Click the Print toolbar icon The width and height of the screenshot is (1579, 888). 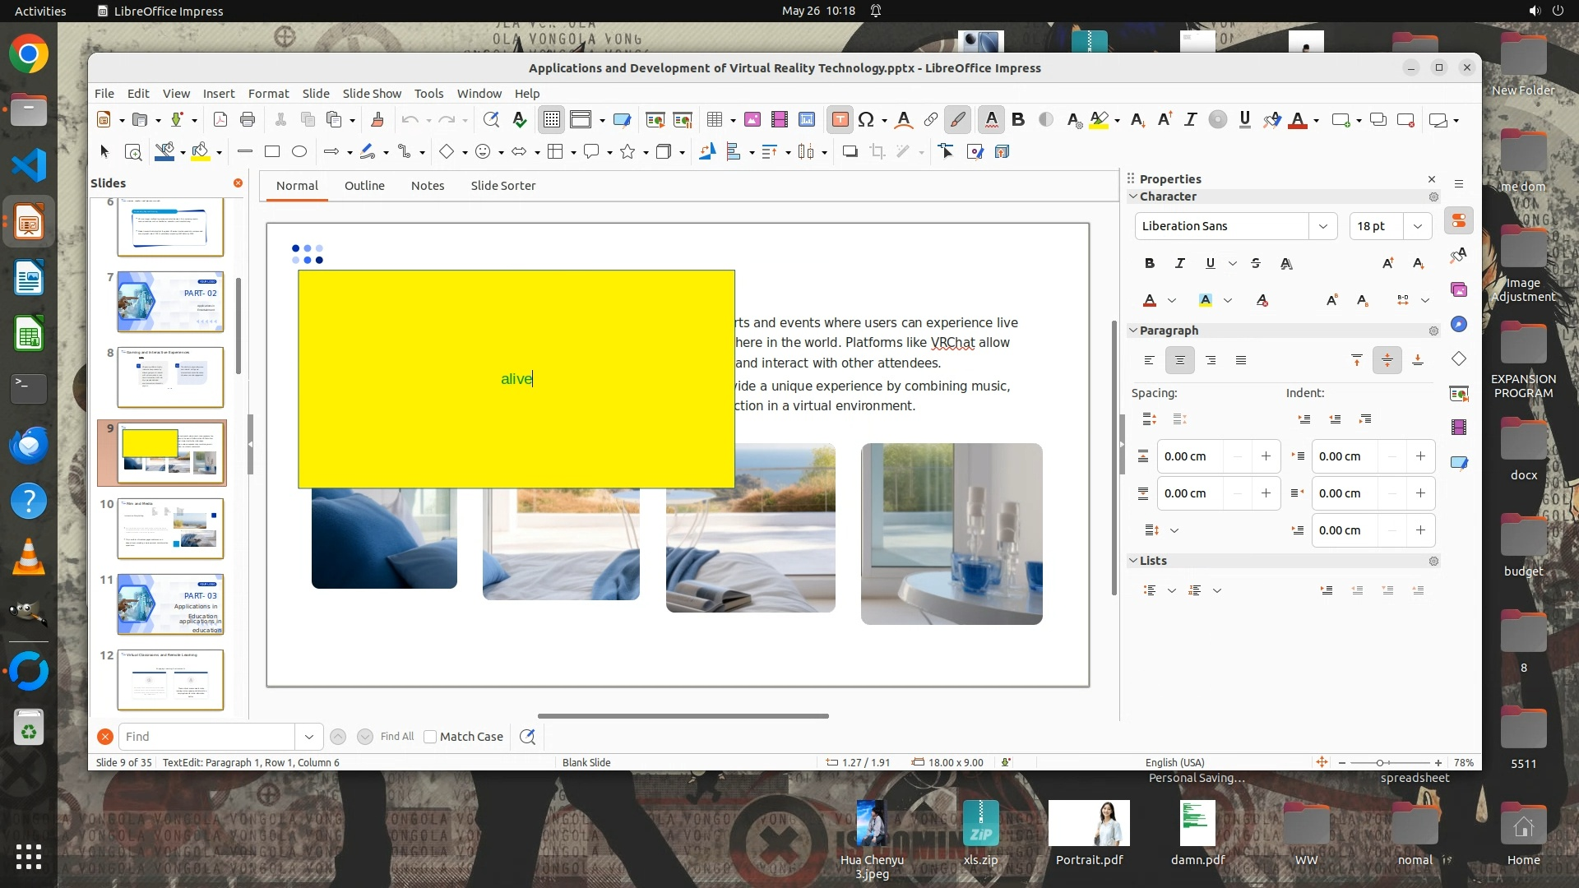(x=248, y=120)
